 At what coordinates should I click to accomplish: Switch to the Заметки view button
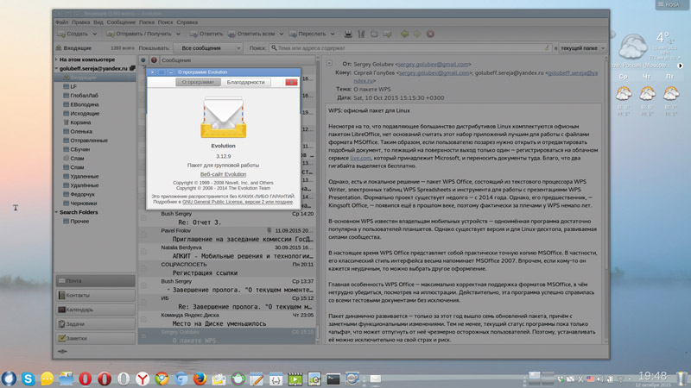[95, 338]
